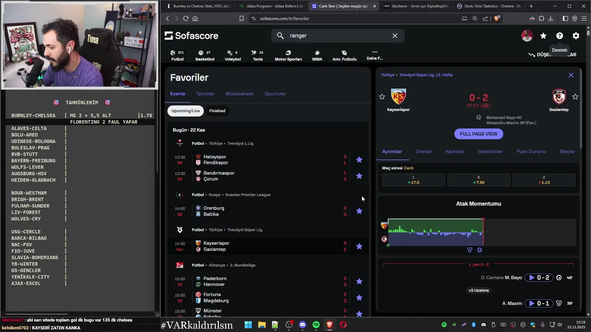The height and width of the screenshot is (332, 591).
Task: Select away win odds 1.13
Action: point(543,180)
